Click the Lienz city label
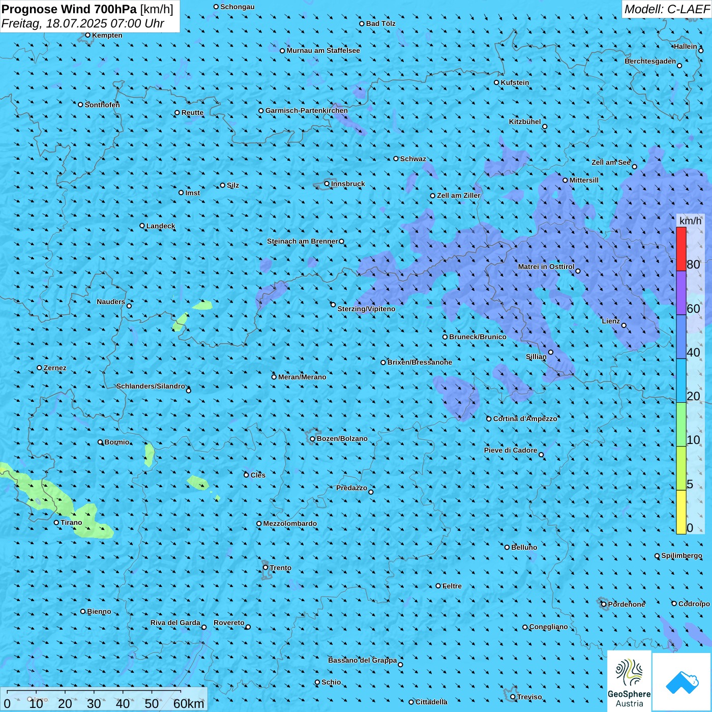This screenshot has width=712, height=712. coord(611,321)
